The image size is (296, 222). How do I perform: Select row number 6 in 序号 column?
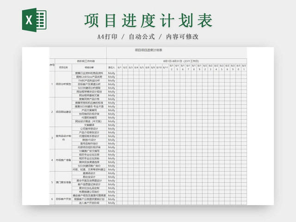[52, 199]
